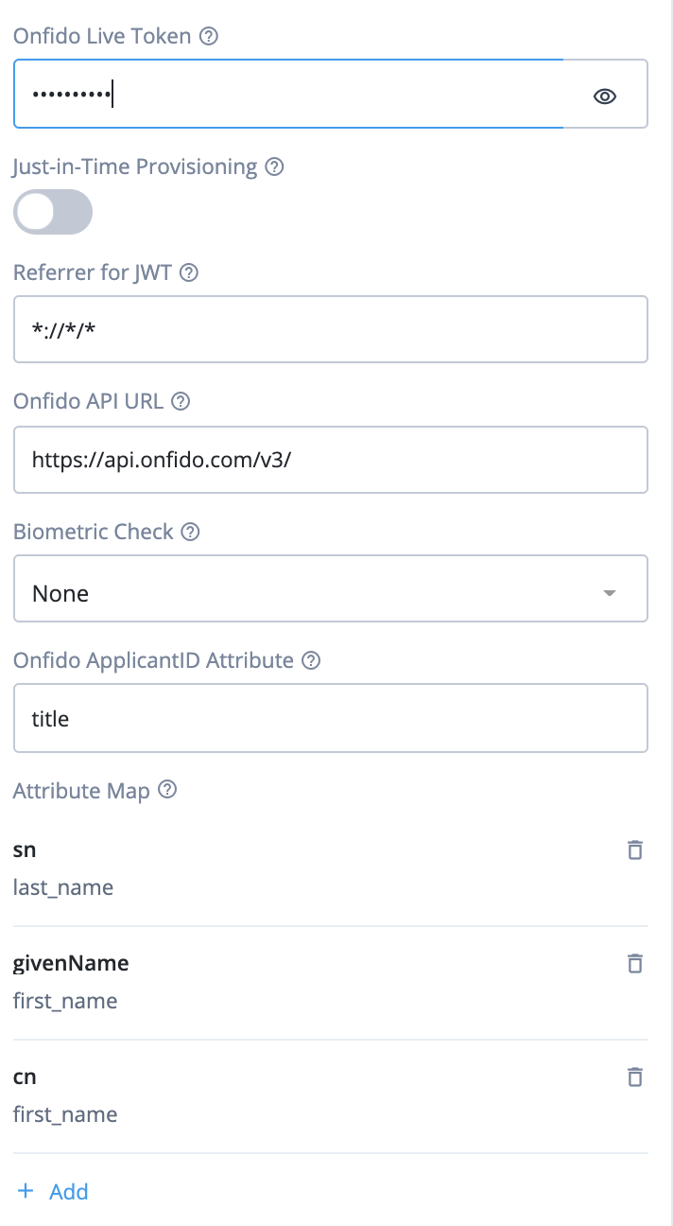
Task: Click help icon next to Referrer for JWT
Action: click(x=189, y=272)
